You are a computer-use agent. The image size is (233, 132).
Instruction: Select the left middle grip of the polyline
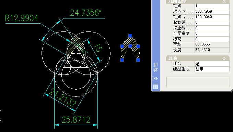click(x=122, y=47)
